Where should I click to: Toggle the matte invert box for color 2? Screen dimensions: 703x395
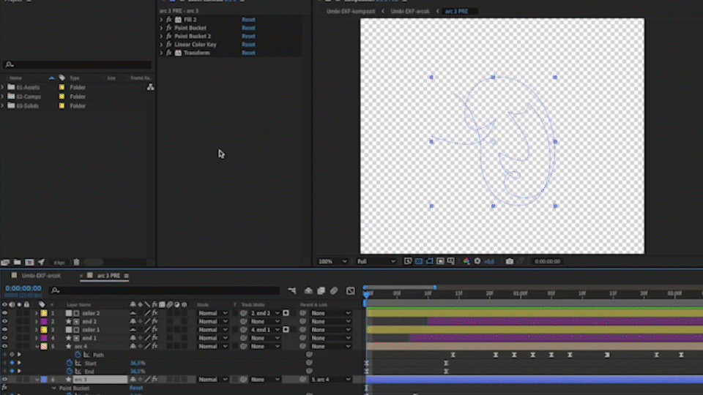tap(286, 313)
